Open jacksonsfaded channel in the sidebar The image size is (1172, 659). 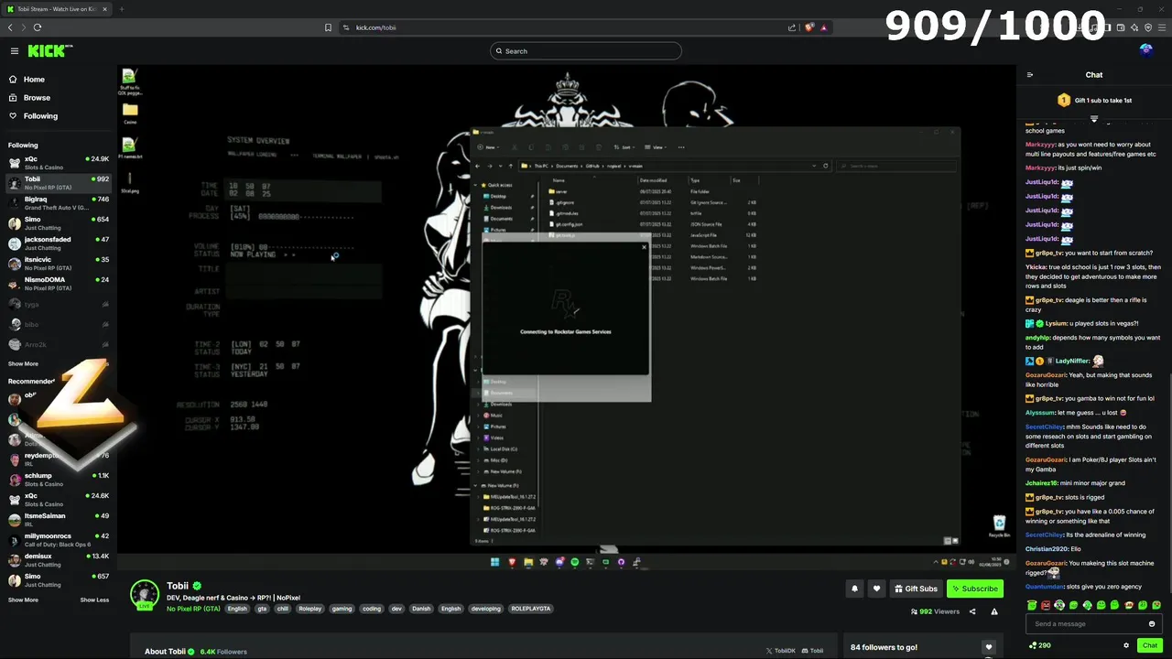[59, 243]
